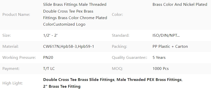Select the 'PN20' working pressure value
This screenshot has height=91, width=211.
click(x=48, y=58)
